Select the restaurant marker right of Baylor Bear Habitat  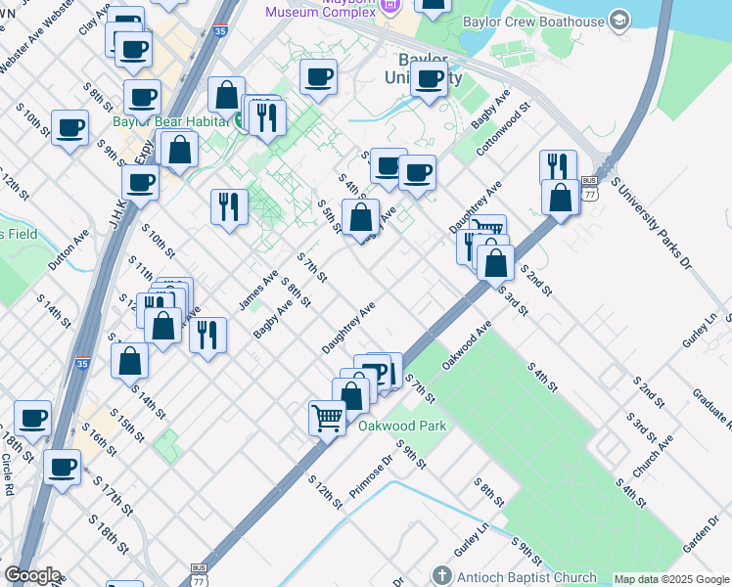point(266,118)
